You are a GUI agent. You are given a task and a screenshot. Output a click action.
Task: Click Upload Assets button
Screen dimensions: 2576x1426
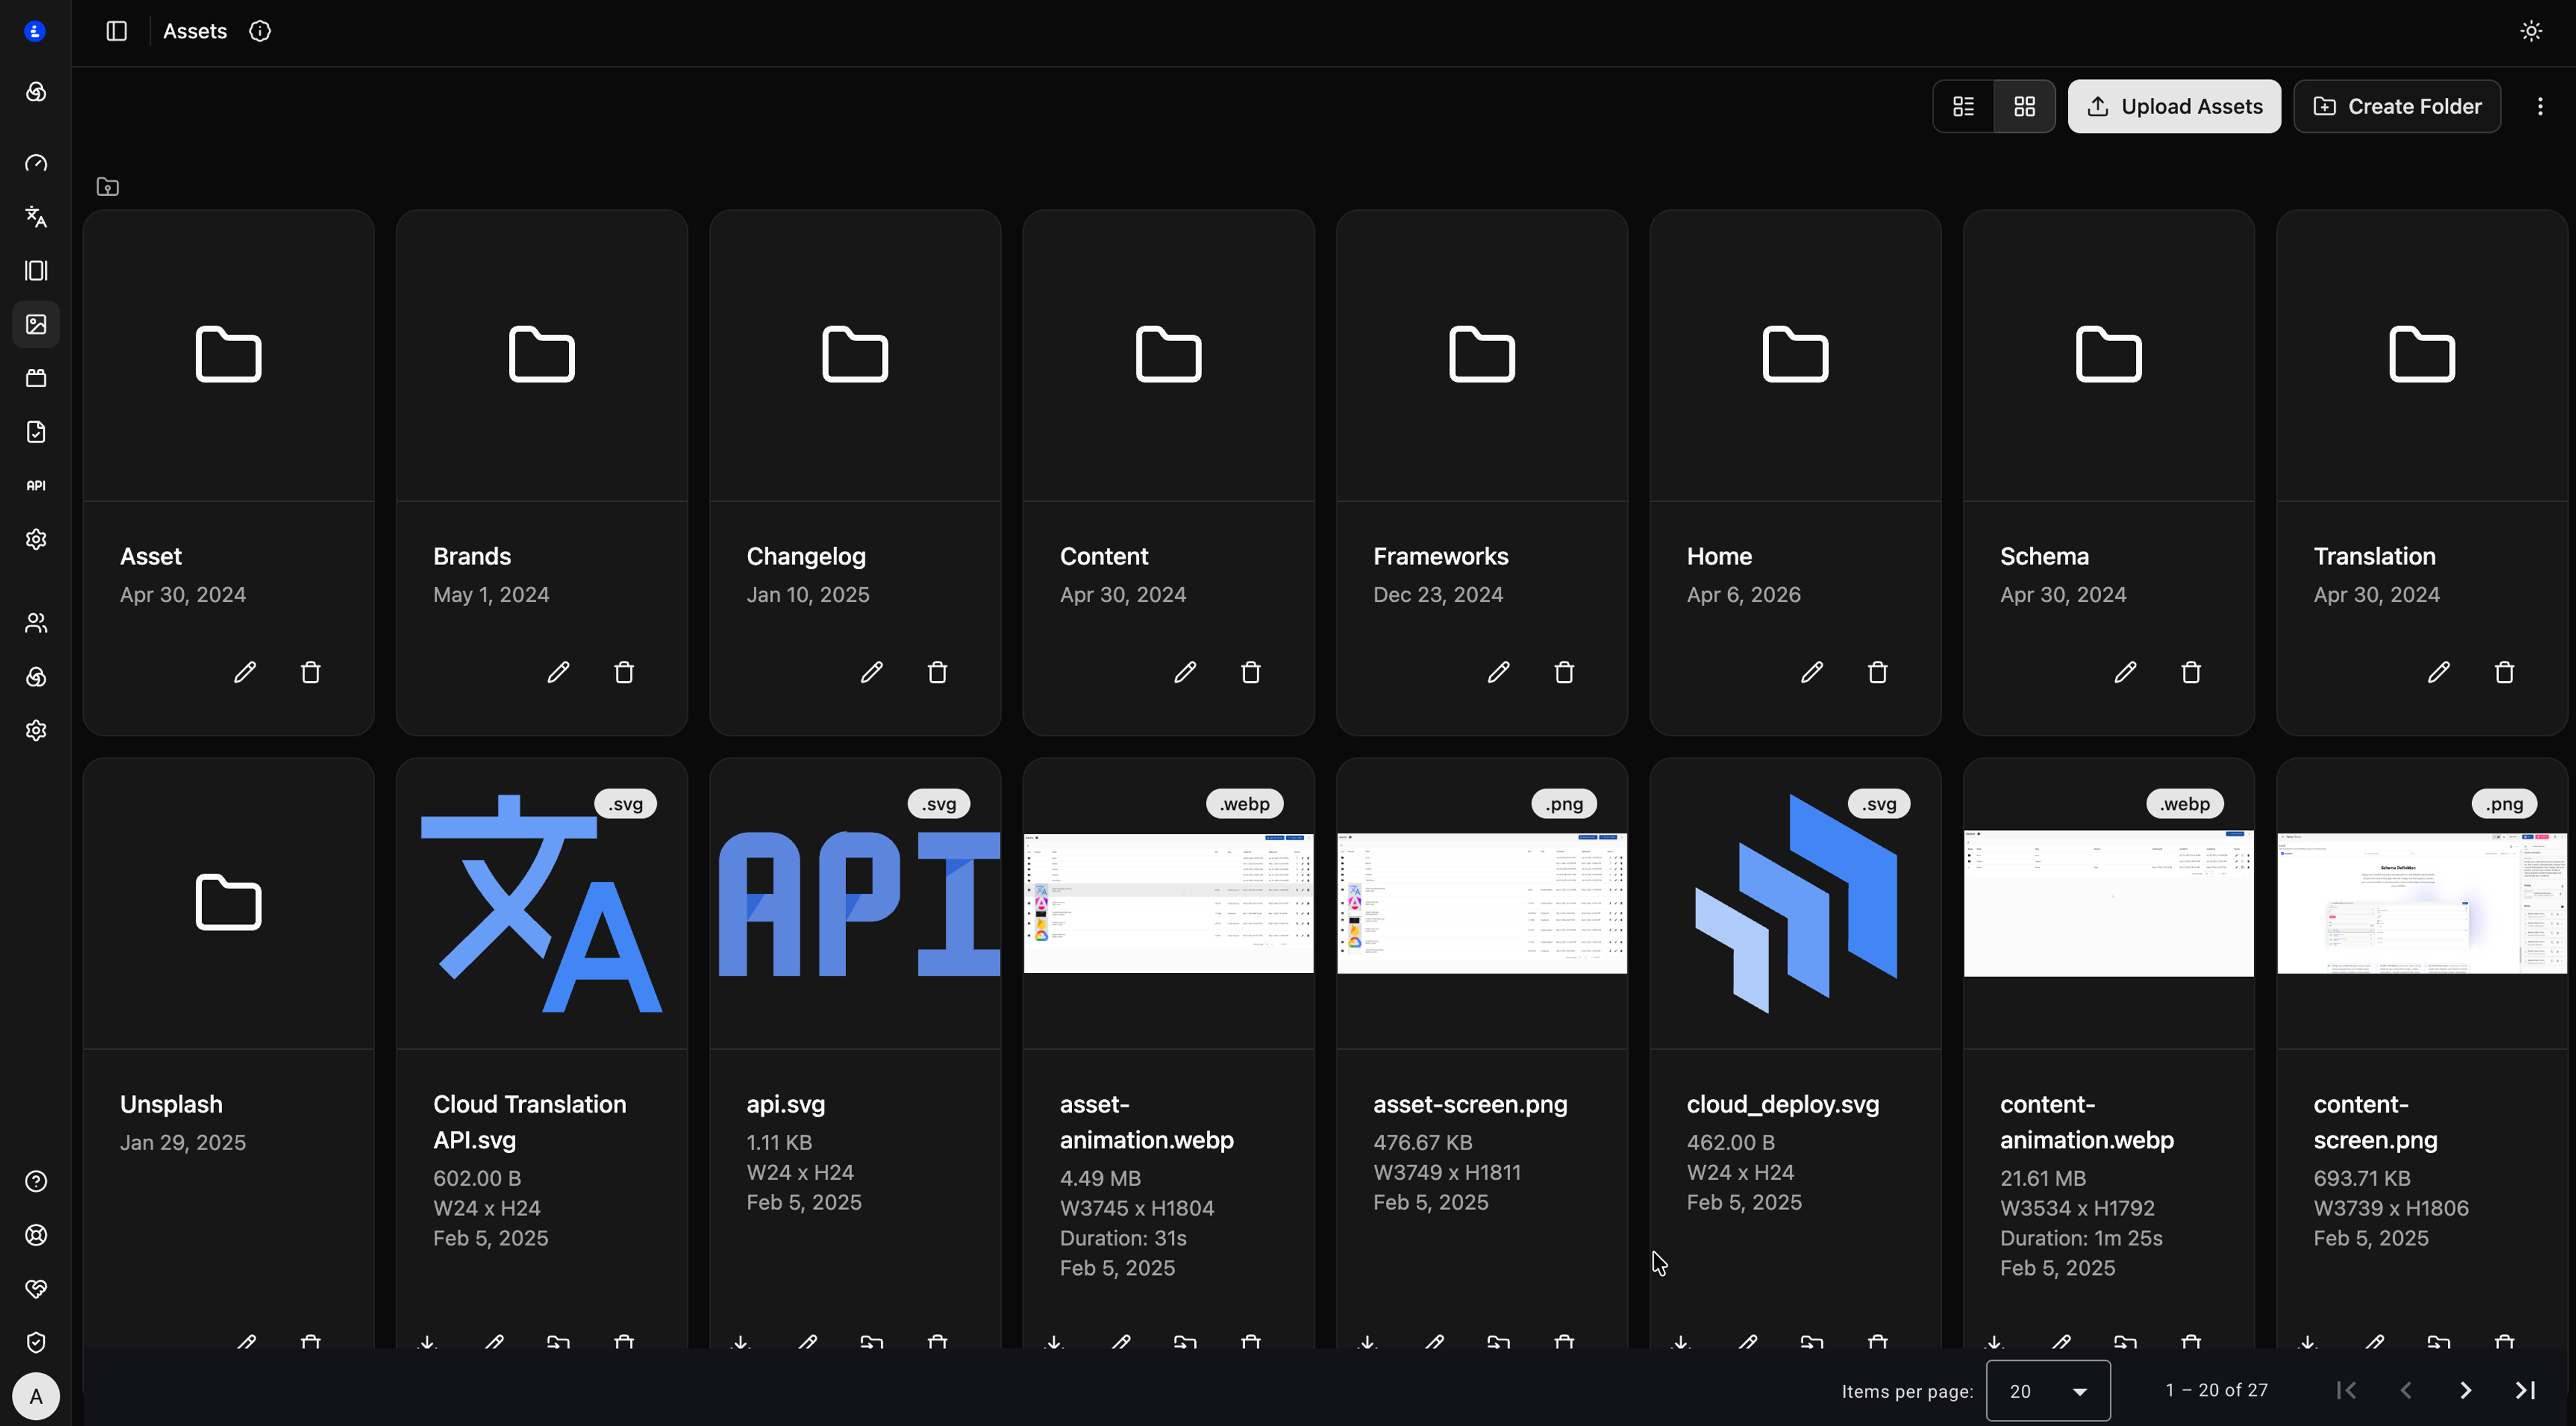click(x=2174, y=106)
